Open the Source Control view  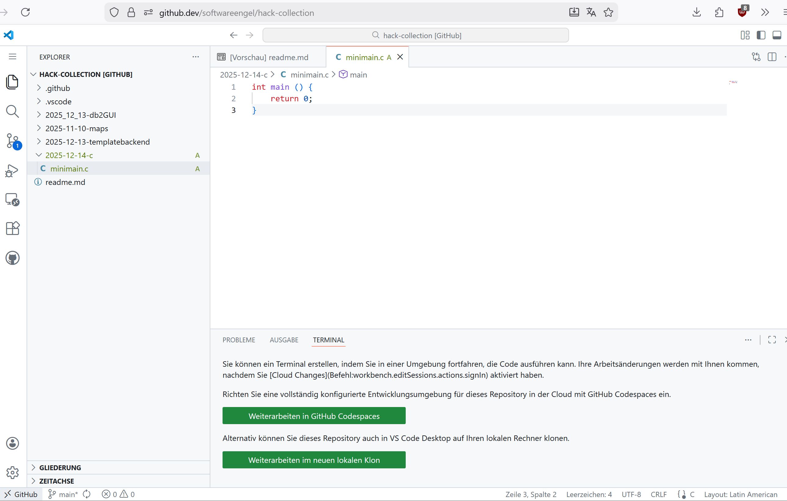point(13,141)
